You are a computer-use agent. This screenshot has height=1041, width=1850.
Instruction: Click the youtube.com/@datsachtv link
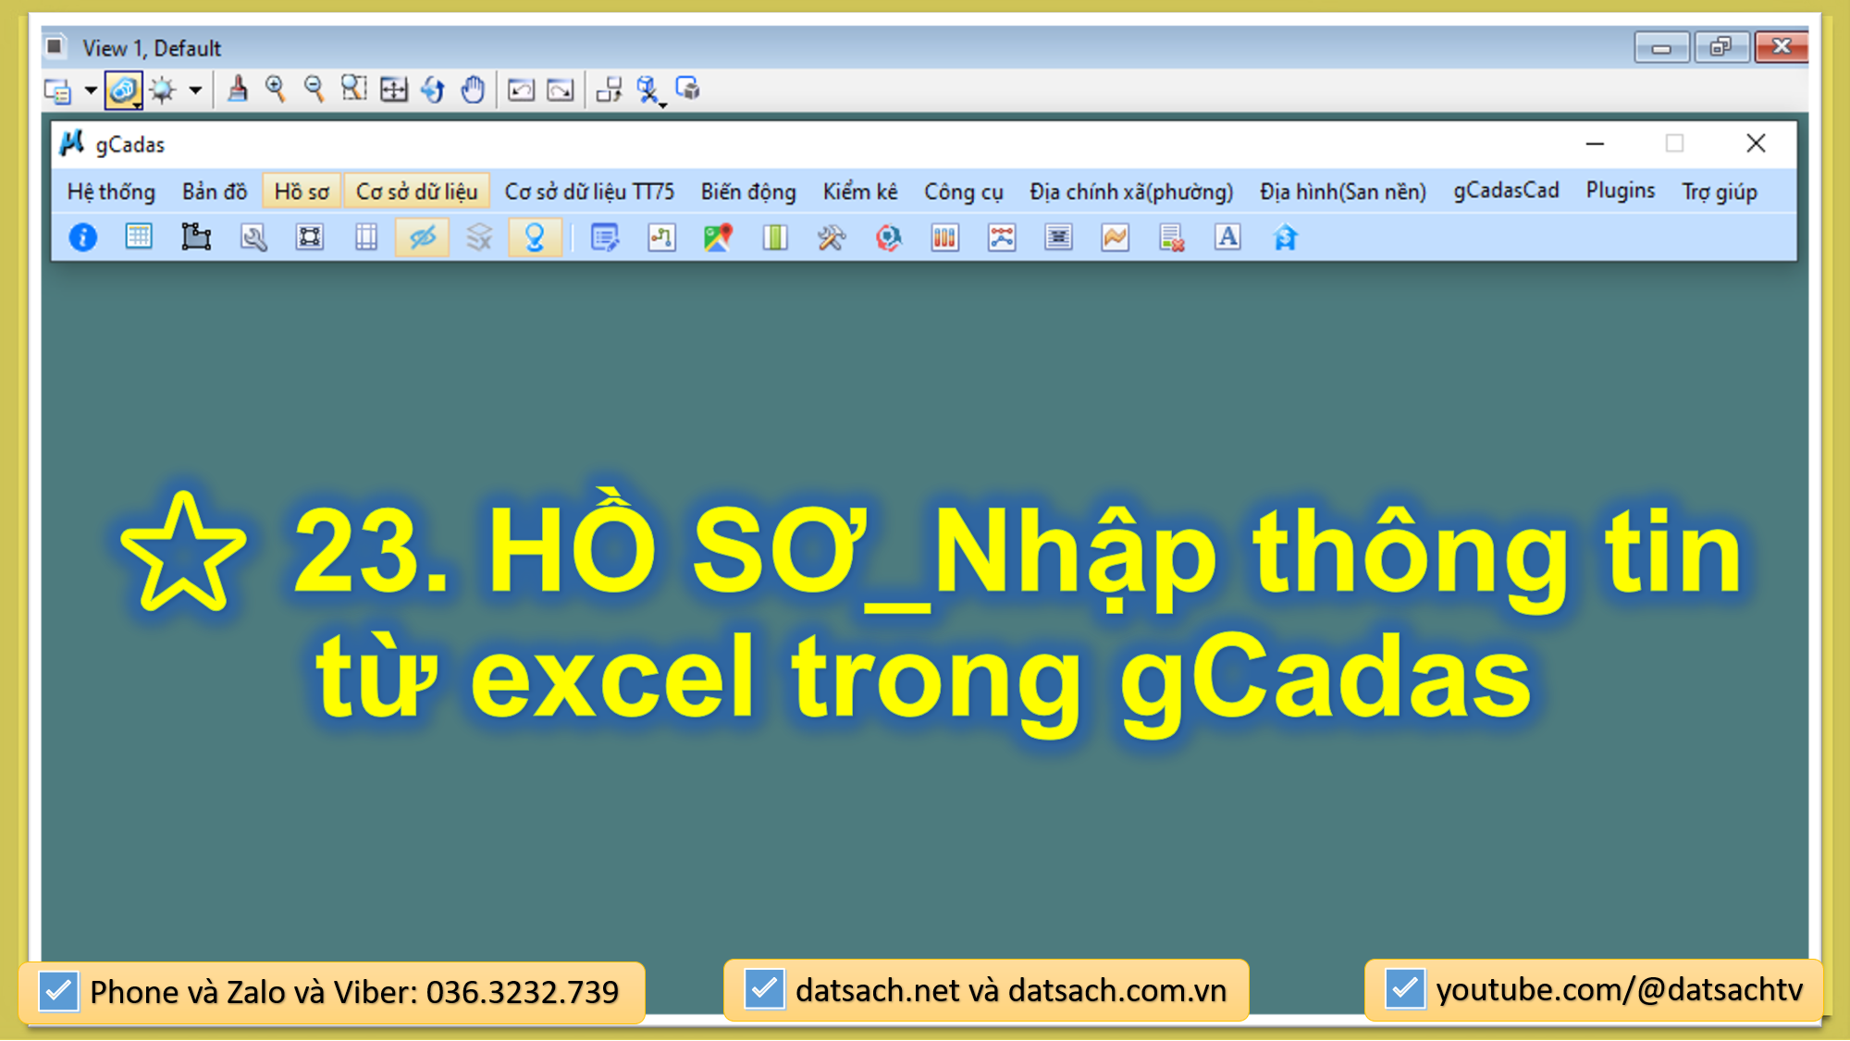[x=1622, y=990]
